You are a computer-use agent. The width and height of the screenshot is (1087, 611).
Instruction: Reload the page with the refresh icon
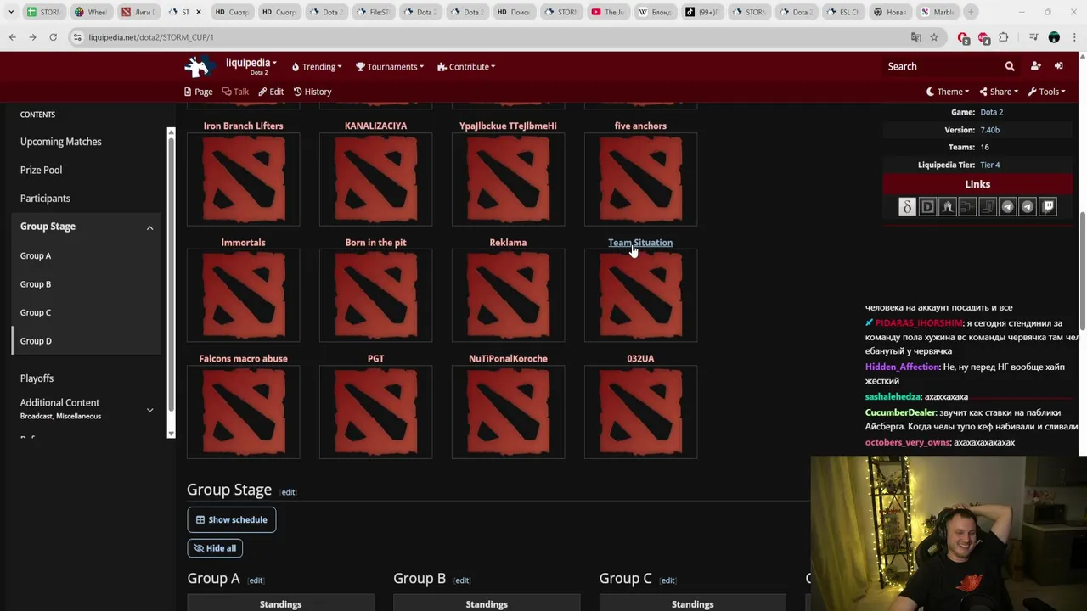pos(53,37)
